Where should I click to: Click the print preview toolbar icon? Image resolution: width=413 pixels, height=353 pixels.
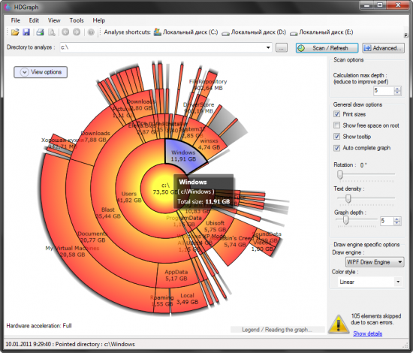coord(51,32)
